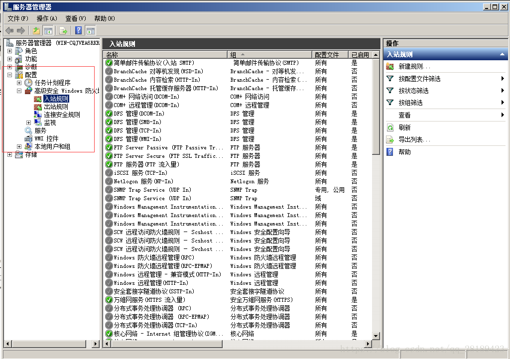
Task: Click the rule list horizontal scrollbar right arrow
Action: click(368, 344)
